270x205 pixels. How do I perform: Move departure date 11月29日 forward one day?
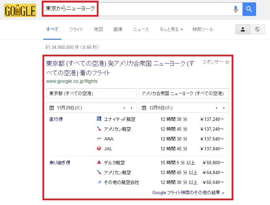pos(131,108)
